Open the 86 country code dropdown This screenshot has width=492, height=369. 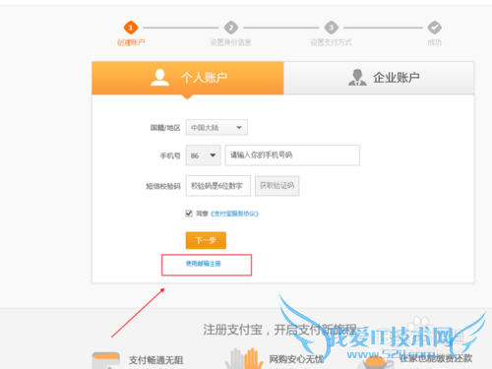click(x=203, y=155)
